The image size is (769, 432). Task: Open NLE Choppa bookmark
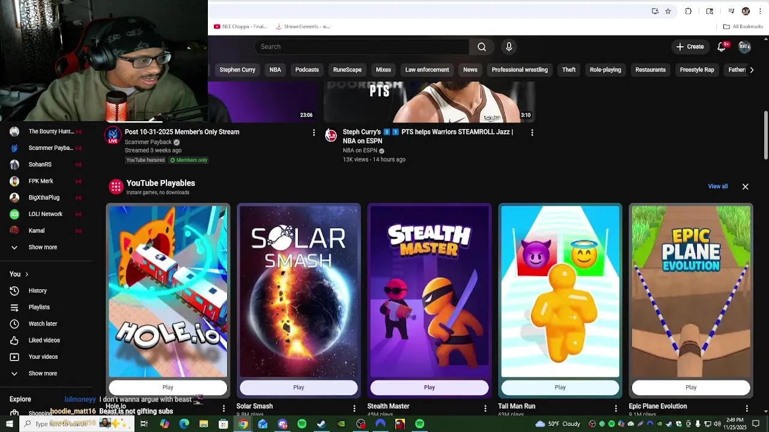click(x=240, y=26)
